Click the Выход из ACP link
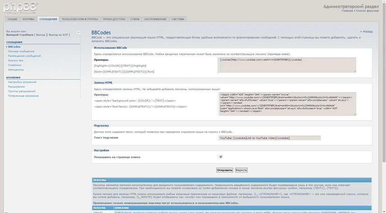This screenshot has height=213, width=386. [x=59, y=35]
